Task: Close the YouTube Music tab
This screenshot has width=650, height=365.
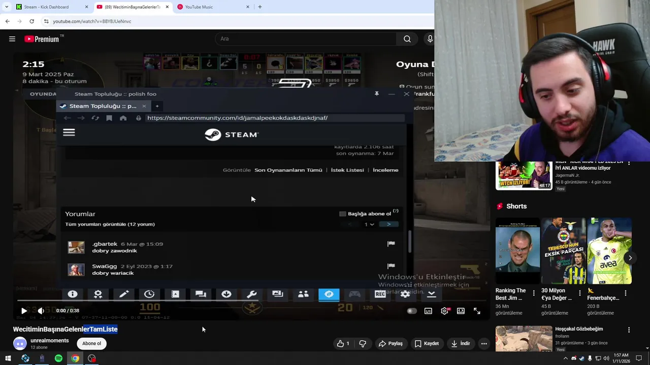Action: [x=248, y=7]
